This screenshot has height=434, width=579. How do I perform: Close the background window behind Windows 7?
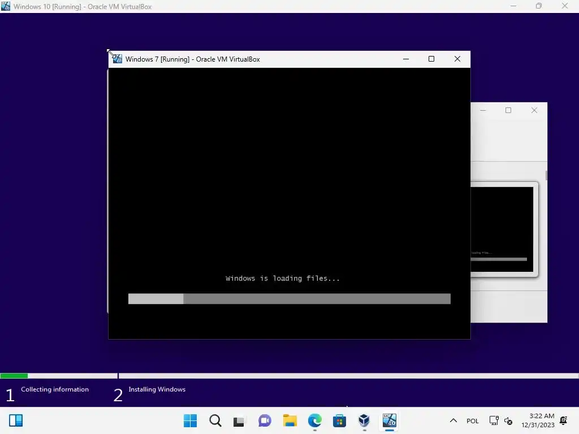(534, 110)
